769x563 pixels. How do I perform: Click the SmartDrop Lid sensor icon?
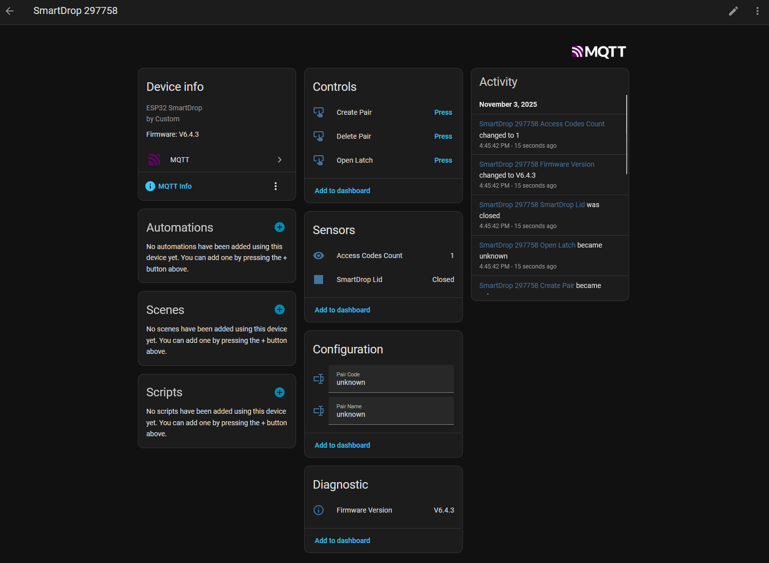(319, 280)
